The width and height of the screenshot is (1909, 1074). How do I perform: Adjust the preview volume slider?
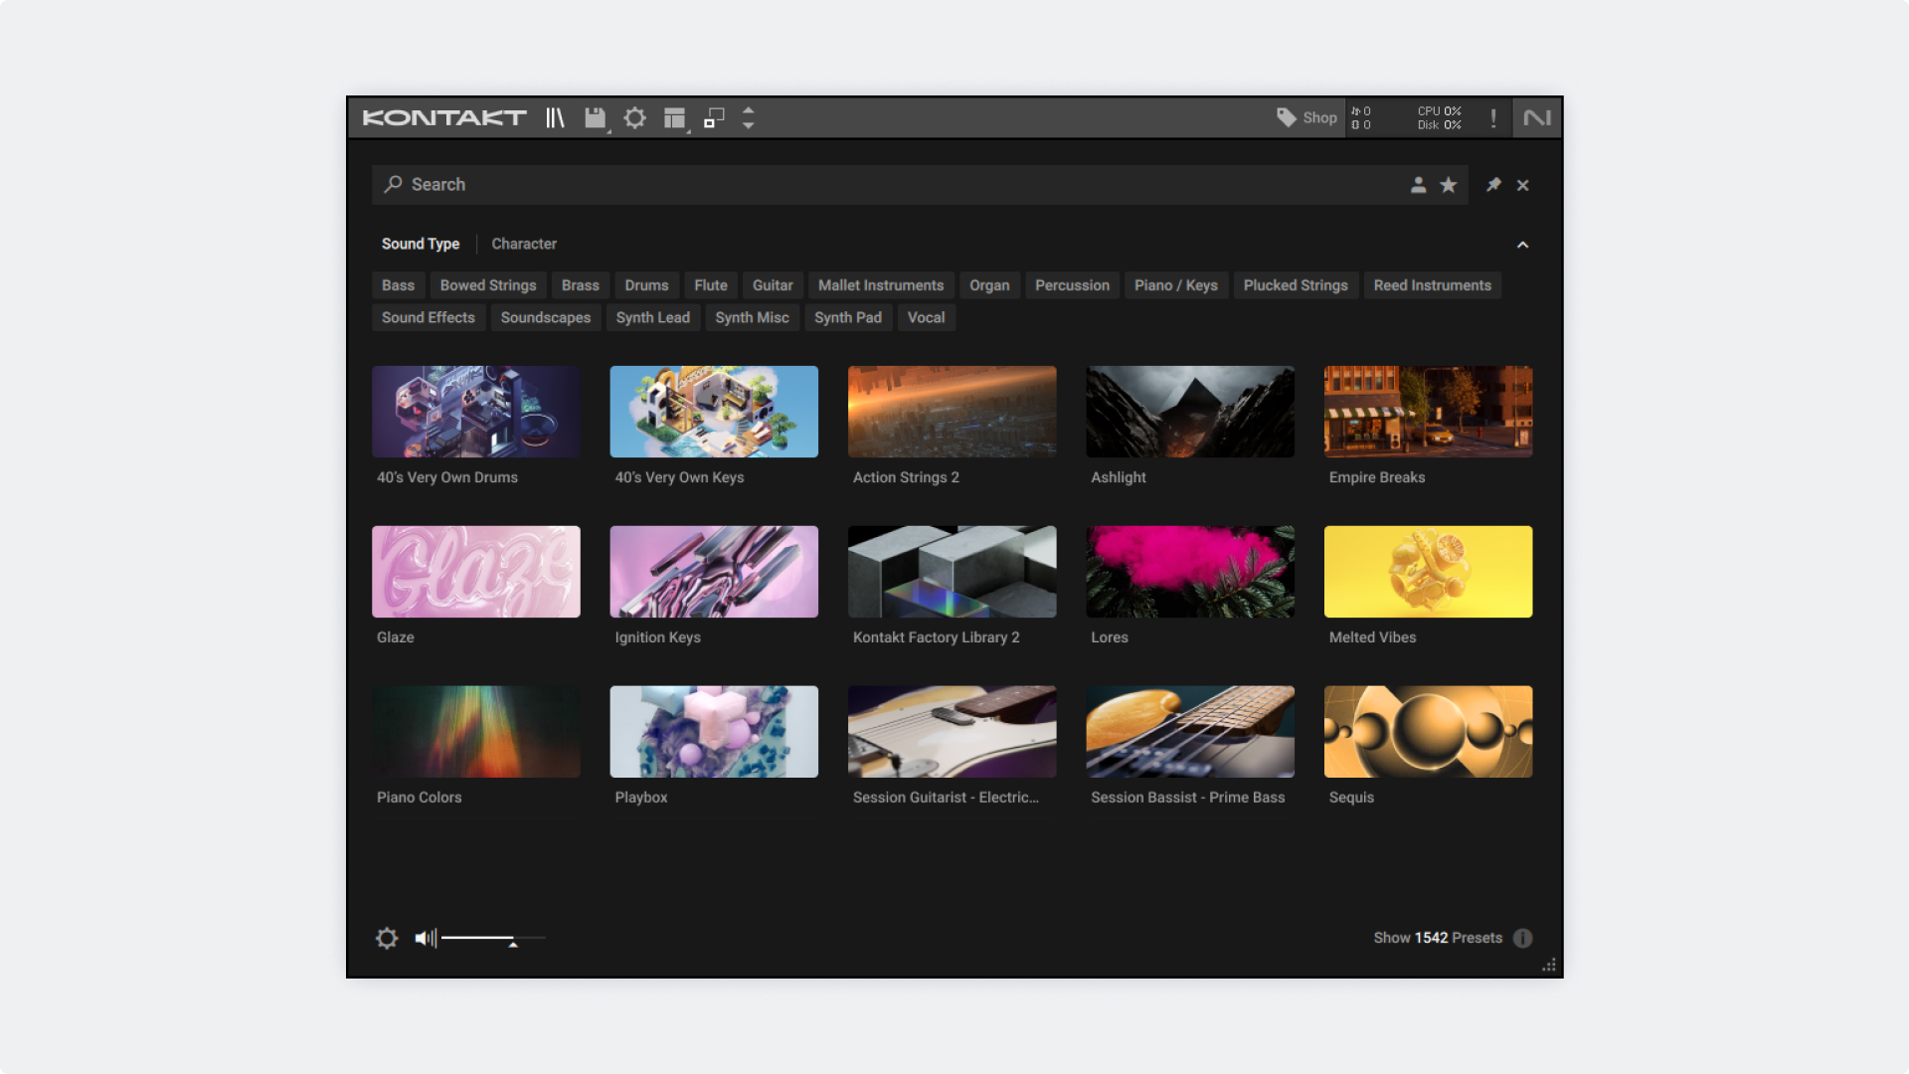[493, 939]
